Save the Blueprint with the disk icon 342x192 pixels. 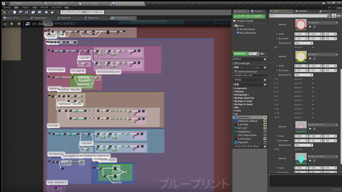(14, 12)
